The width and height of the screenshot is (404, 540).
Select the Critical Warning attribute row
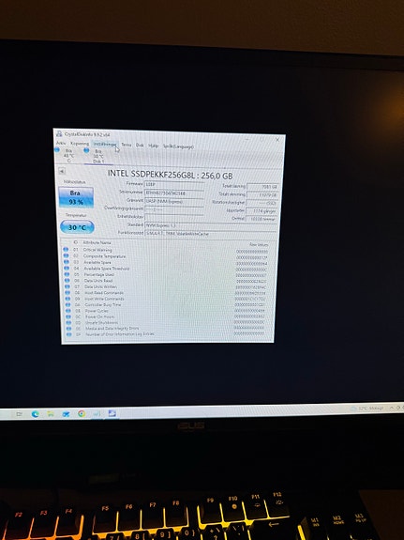(x=166, y=251)
